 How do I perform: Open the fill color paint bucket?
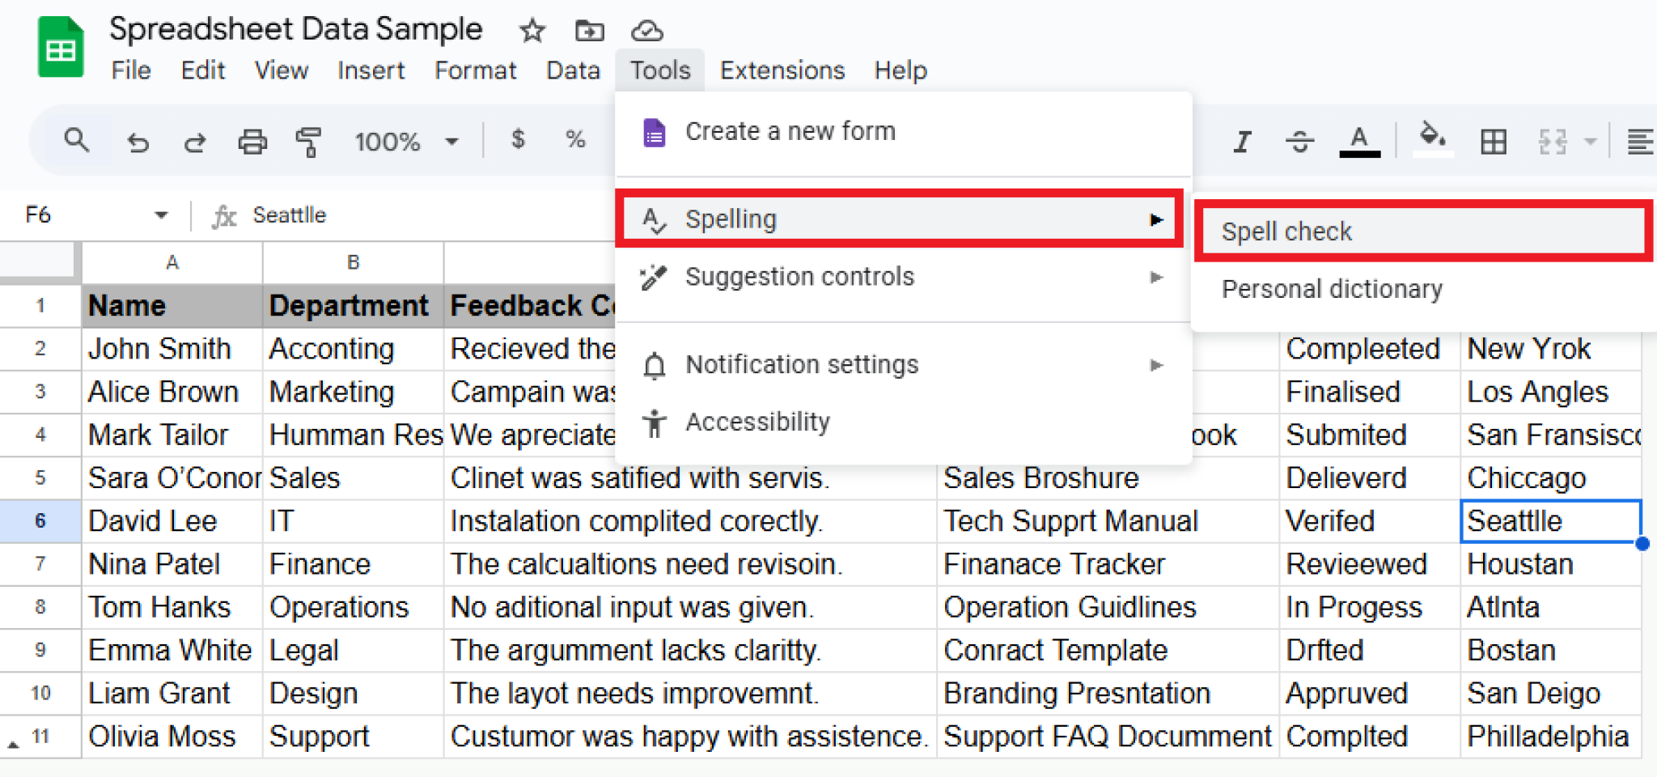coord(1432,139)
